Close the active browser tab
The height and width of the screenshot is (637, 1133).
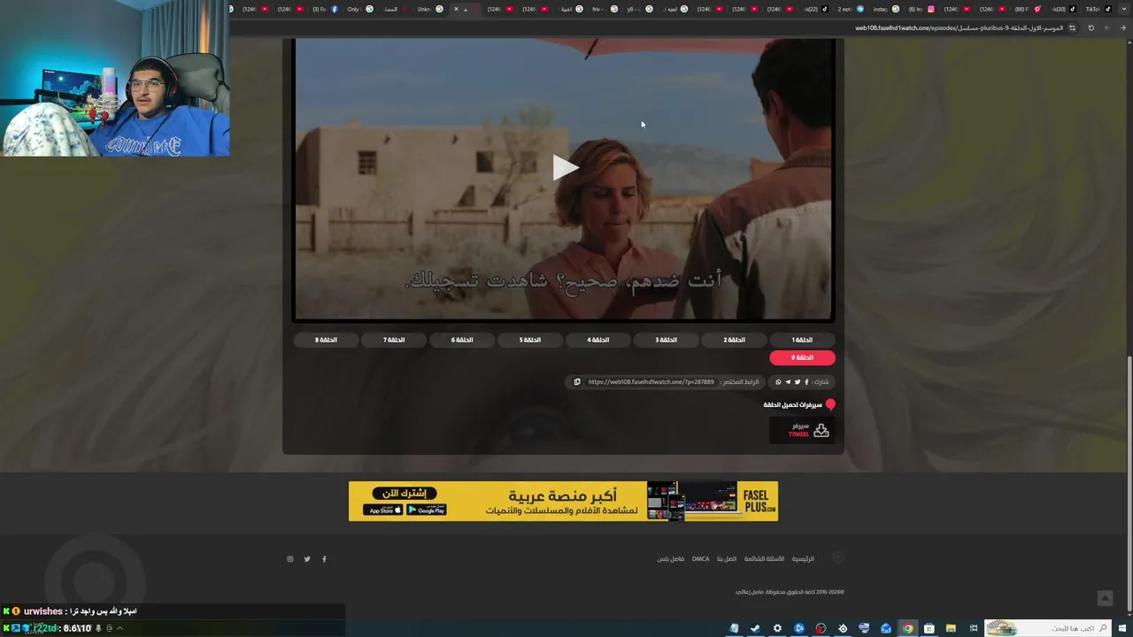[x=456, y=9]
